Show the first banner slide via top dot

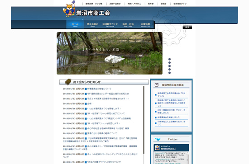[169, 59]
